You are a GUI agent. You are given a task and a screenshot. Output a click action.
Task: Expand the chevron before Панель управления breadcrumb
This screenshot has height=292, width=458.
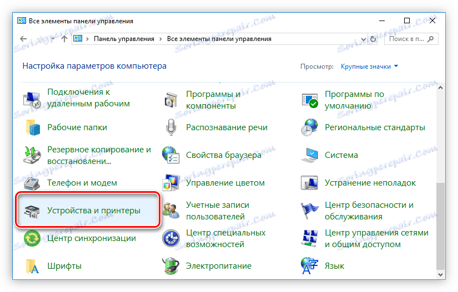(x=87, y=39)
